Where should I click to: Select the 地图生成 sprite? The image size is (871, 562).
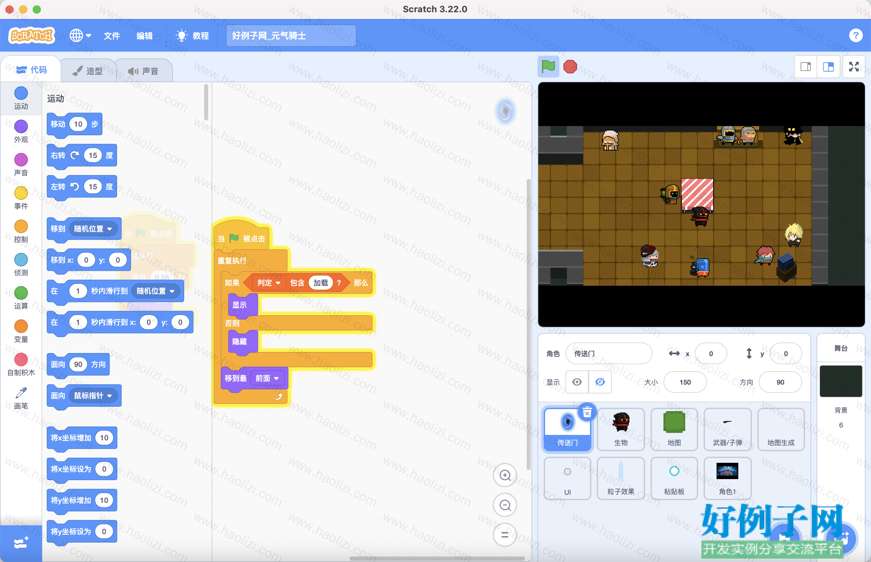click(x=781, y=429)
